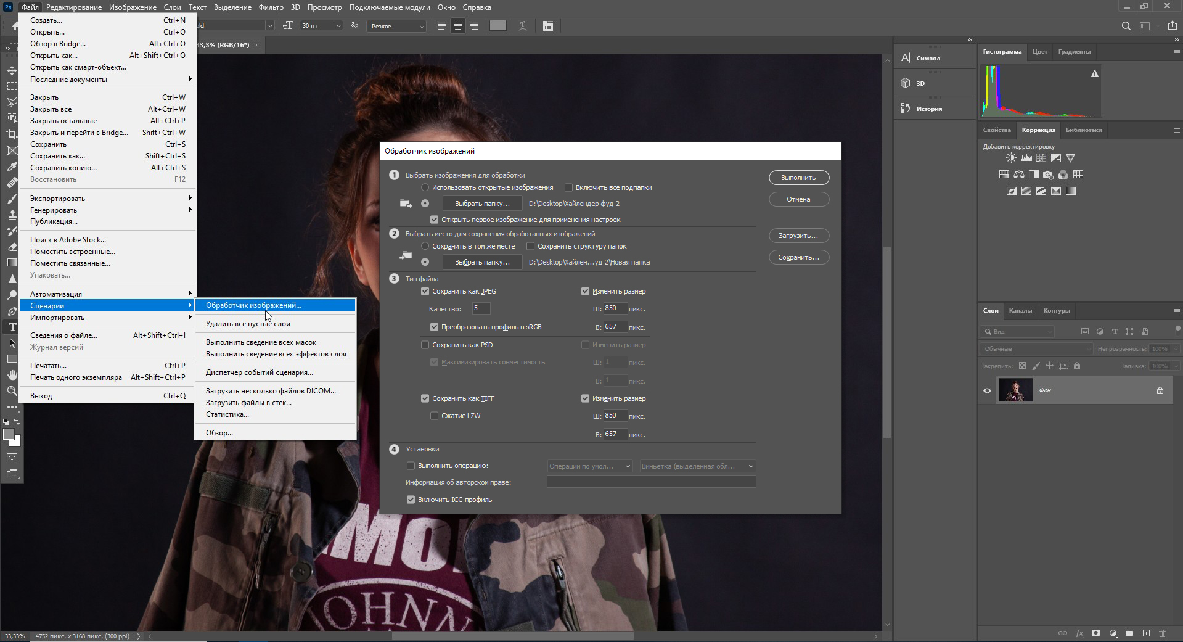Choose 'Удалить все пустые слои' menu entry
This screenshot has height=642, width=1183.
(248, 324)
